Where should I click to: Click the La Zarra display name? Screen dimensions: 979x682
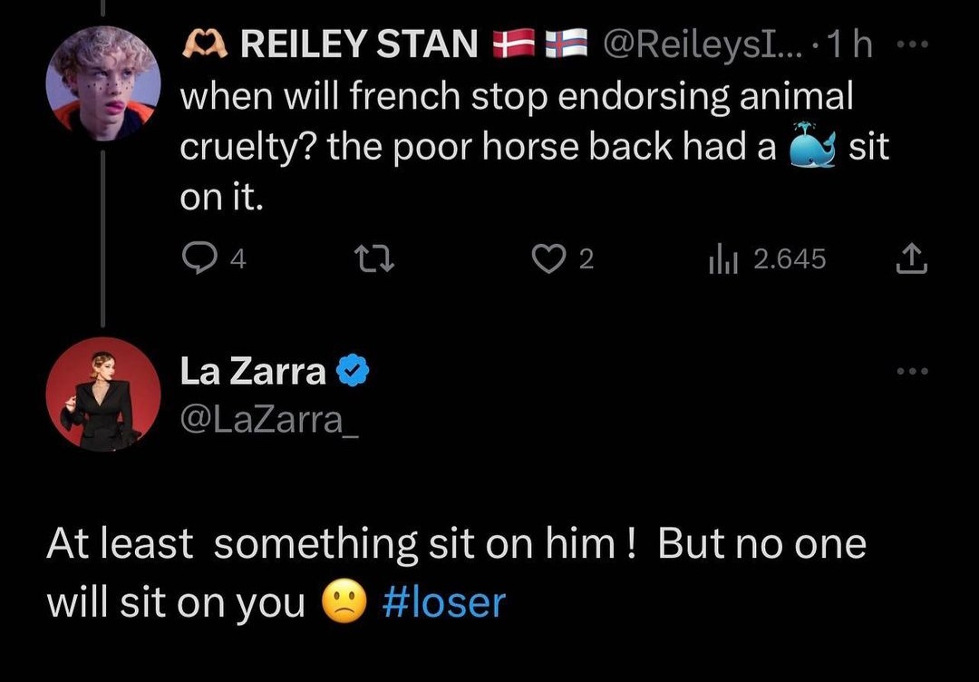tap(252, 371)
